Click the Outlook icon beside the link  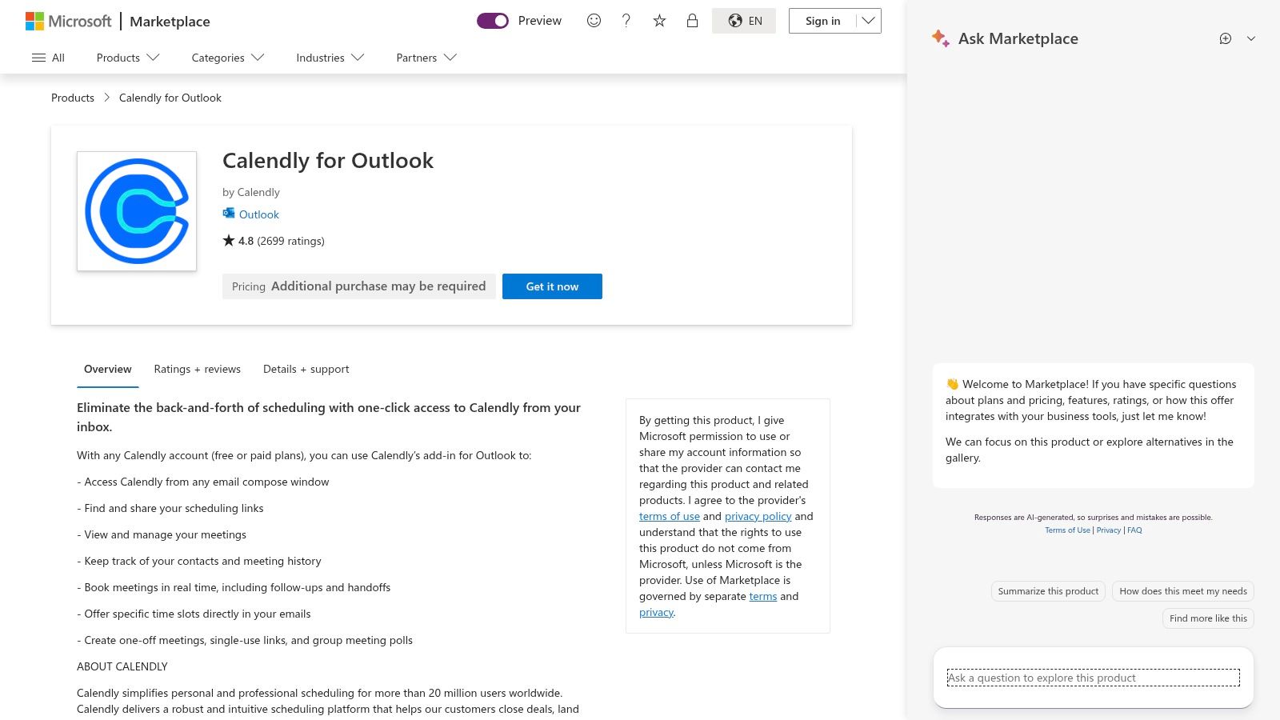pos(229,214)
